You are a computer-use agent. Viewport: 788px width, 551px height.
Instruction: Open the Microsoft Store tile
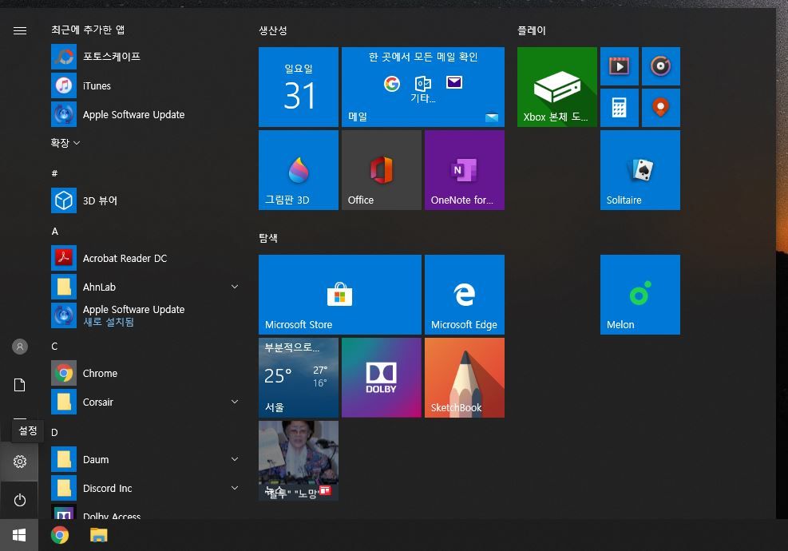pos(340,295)
